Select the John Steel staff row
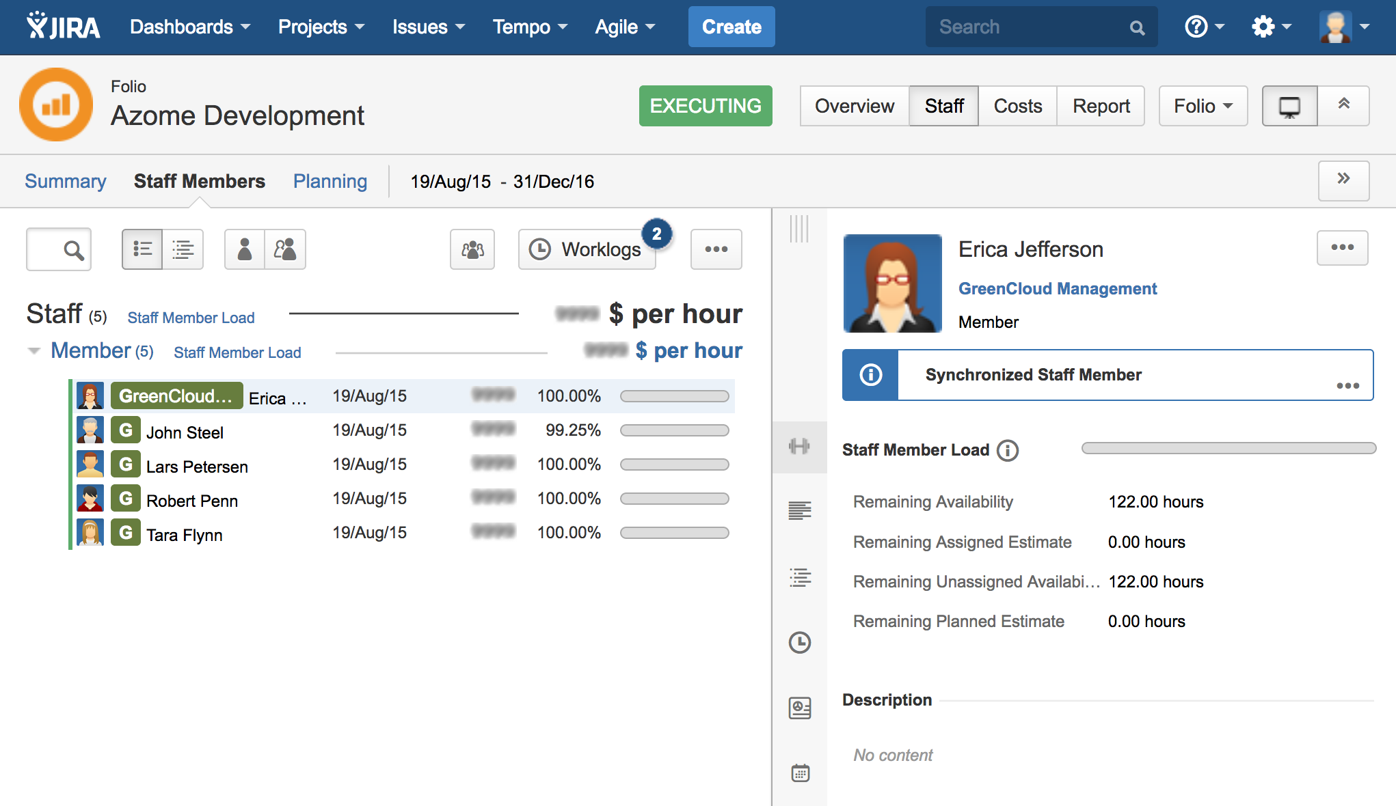1396x806 pixels. pyautogui.click(x=185, y=432)
